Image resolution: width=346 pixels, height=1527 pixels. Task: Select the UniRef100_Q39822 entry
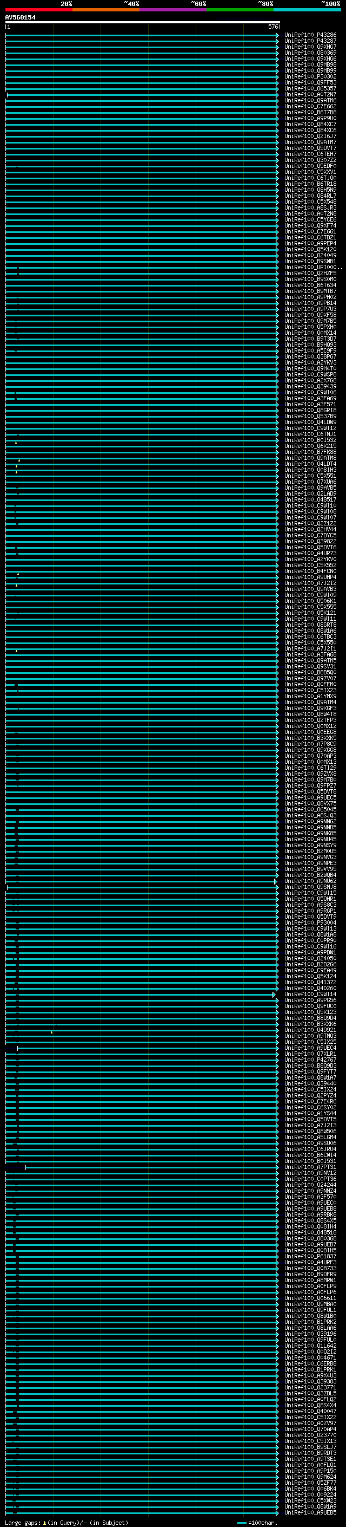click(x=310, y=542)
